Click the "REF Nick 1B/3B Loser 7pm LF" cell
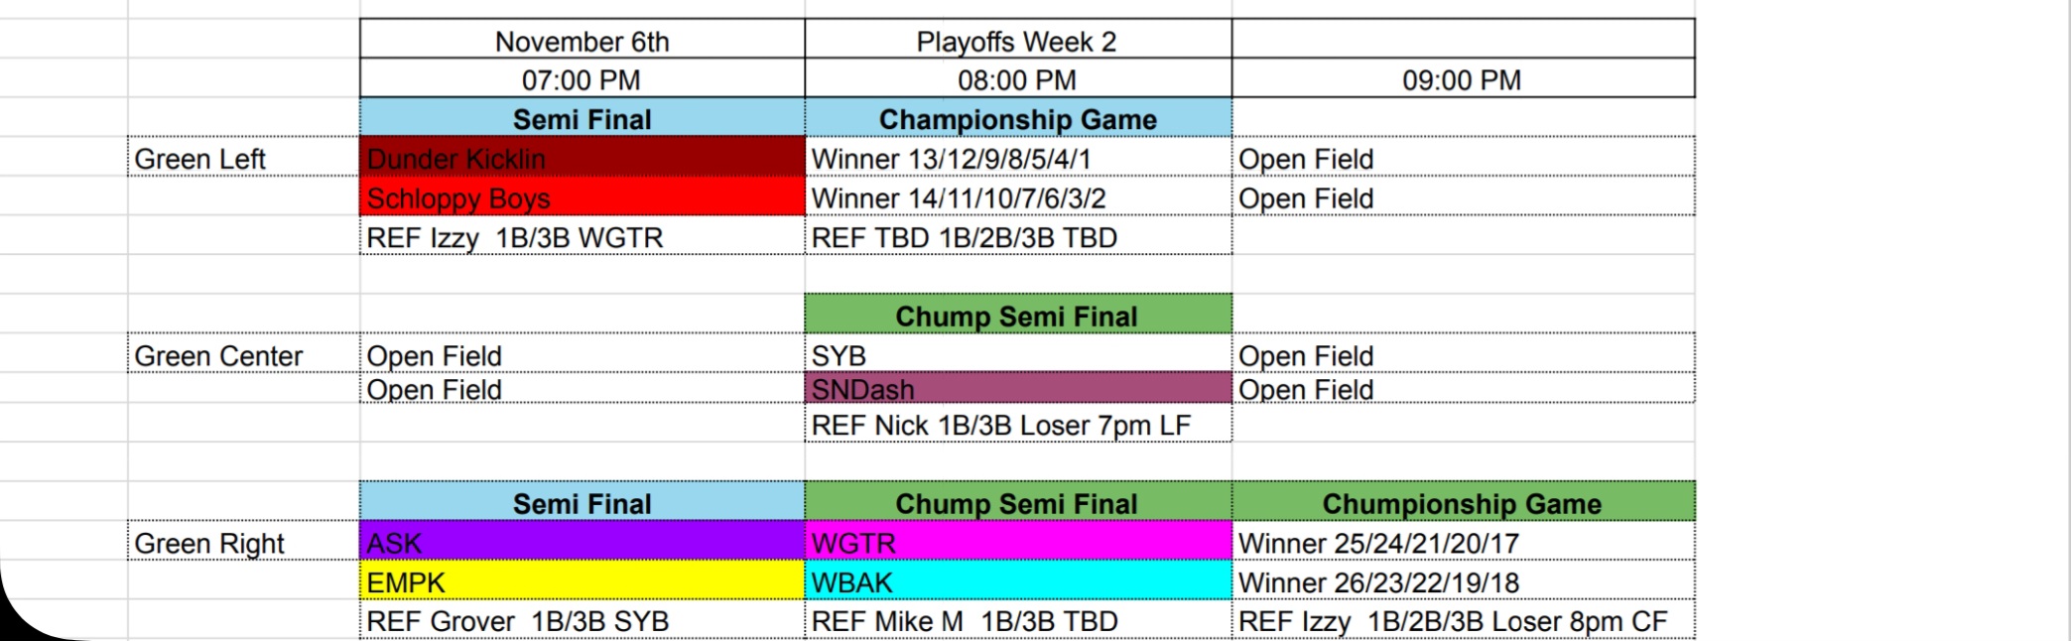The width and height of the screenshot is (2071, 641). [x=1017, y=425]
